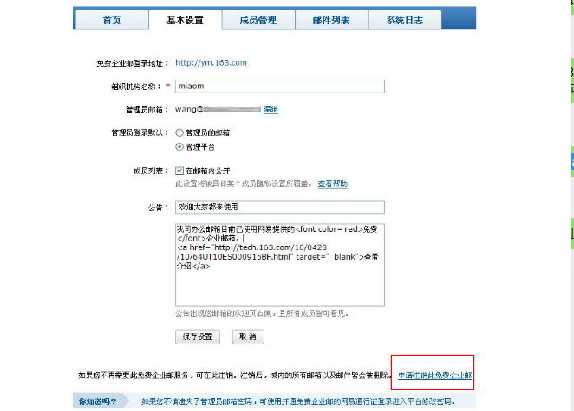Focus the announcement HTML content text area

tap(278, 260)
